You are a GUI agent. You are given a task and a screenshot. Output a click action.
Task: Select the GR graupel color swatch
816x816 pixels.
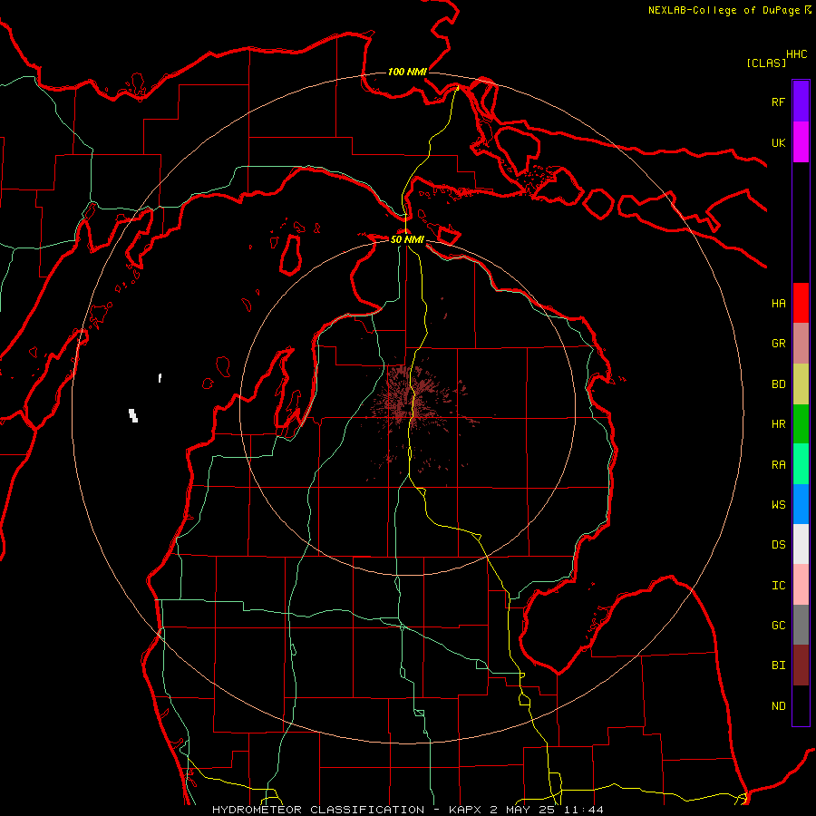(801, 343)
